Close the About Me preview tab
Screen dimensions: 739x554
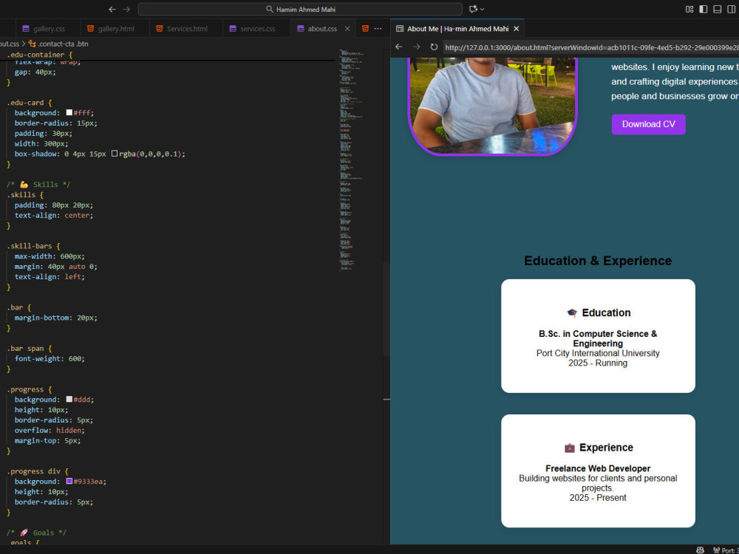[516, 29]
